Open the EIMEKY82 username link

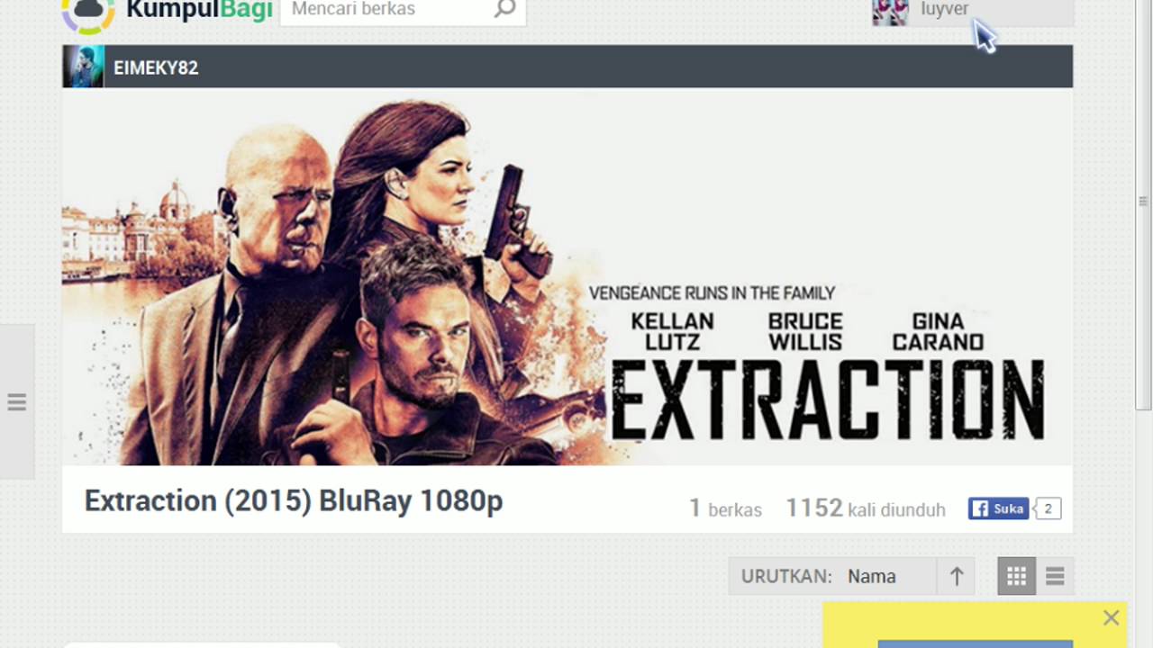tap(156, 67)
